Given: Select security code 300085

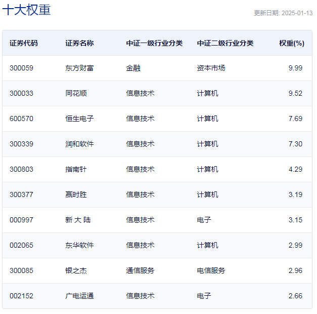Looking at the screenshot, I should pyautogui.click(x=21, y=270).
